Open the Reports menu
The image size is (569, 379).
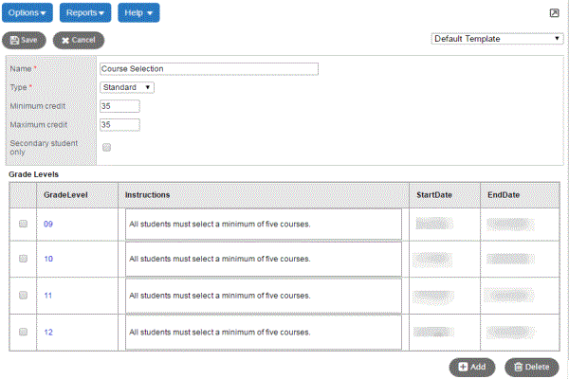click(85, 12)
